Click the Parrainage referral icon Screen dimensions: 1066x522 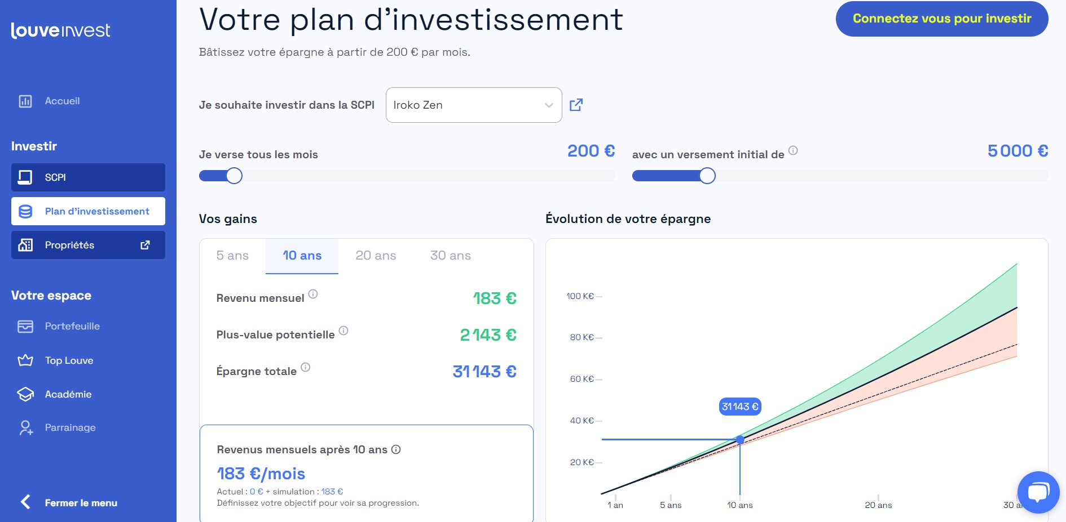(25, 427)
